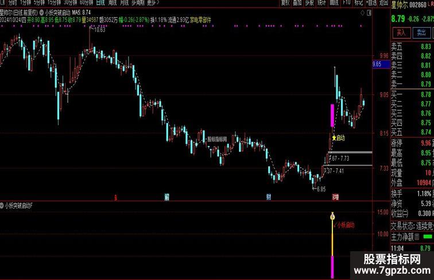Open F10 company information
The image size is (434, 280).
point(347,3)
